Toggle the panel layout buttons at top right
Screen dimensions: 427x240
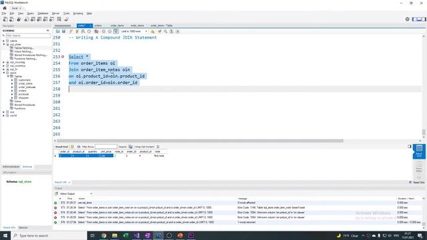(419, 19)
